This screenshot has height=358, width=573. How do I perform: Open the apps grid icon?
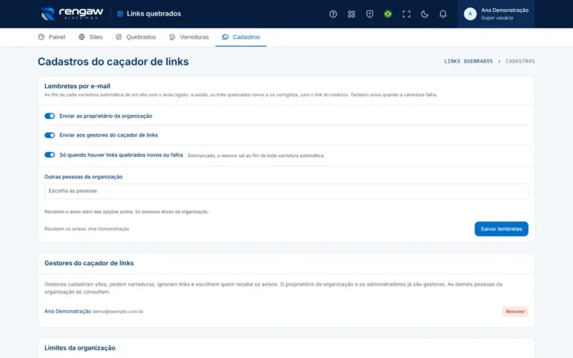tap(351, 14)
